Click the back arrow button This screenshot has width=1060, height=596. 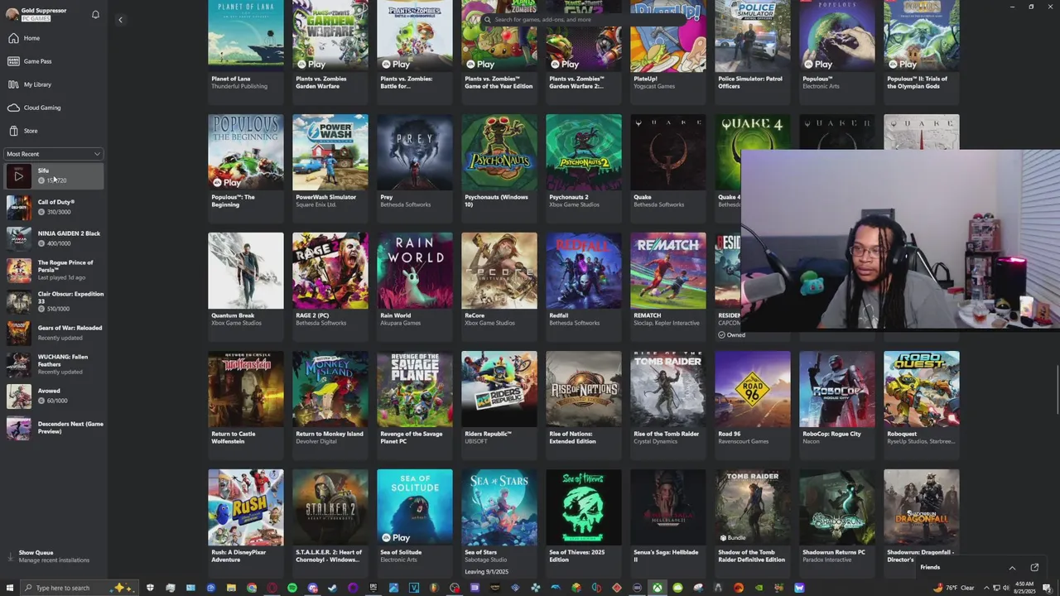click(x=120, y=20)
